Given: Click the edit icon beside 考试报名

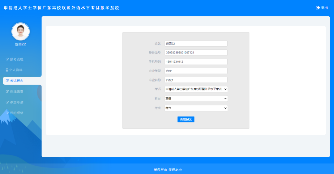Looking at the screenshot, I should [7, 81].
